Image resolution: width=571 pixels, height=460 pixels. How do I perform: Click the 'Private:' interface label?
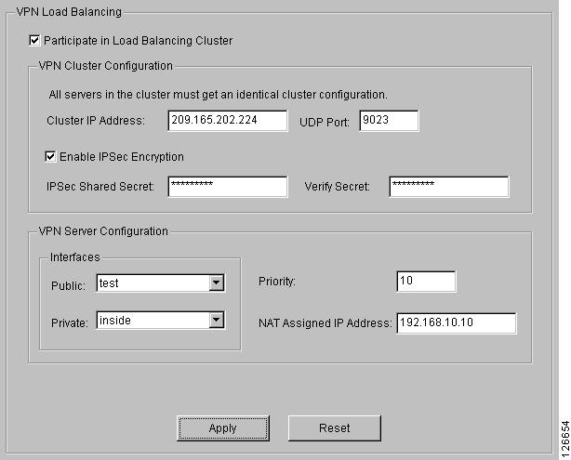(70, 322)
